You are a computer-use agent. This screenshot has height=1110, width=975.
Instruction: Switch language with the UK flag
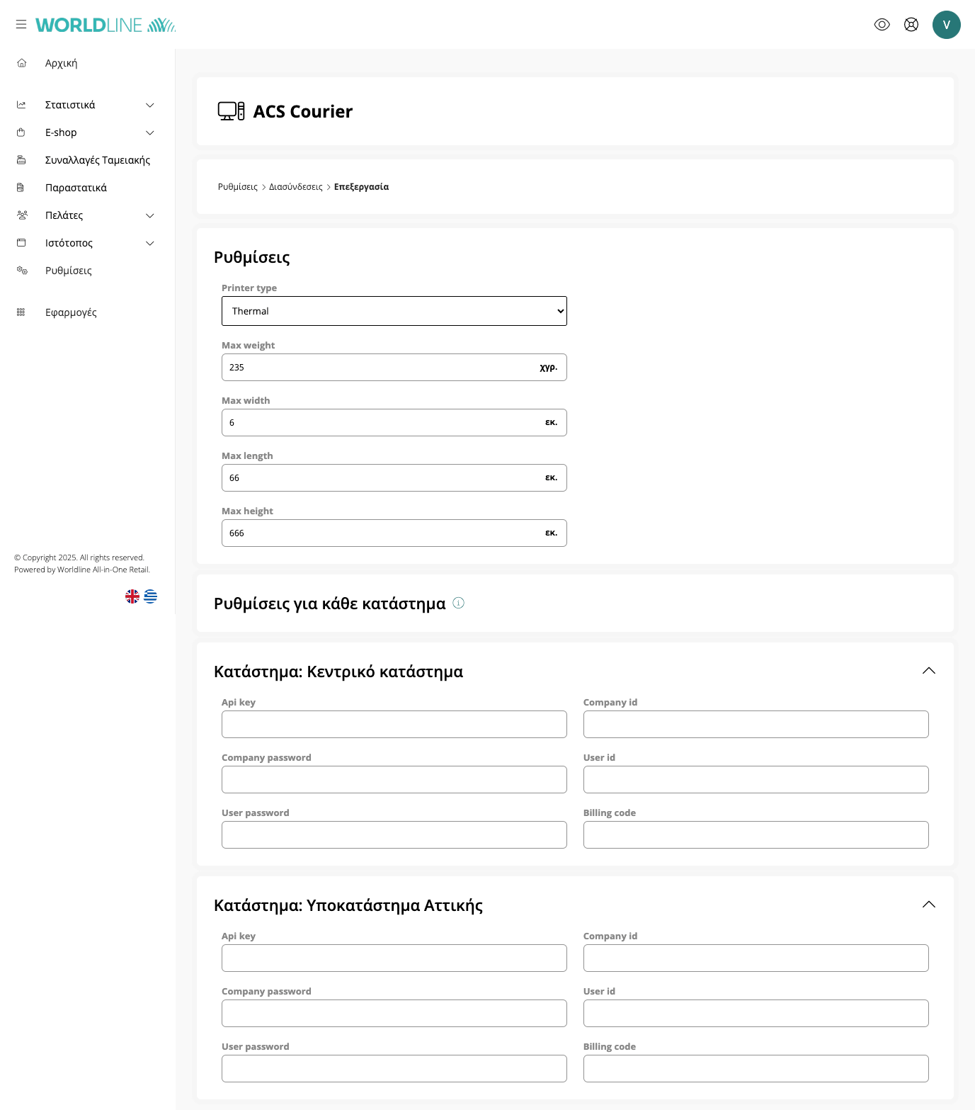coord(132,596)
